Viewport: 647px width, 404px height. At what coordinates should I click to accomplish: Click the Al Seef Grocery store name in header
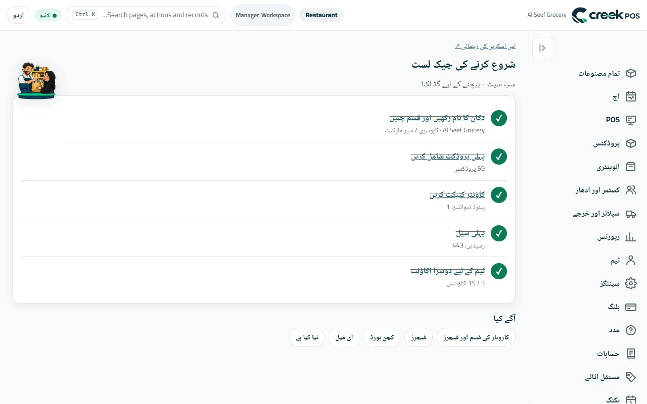click(547, 15)
